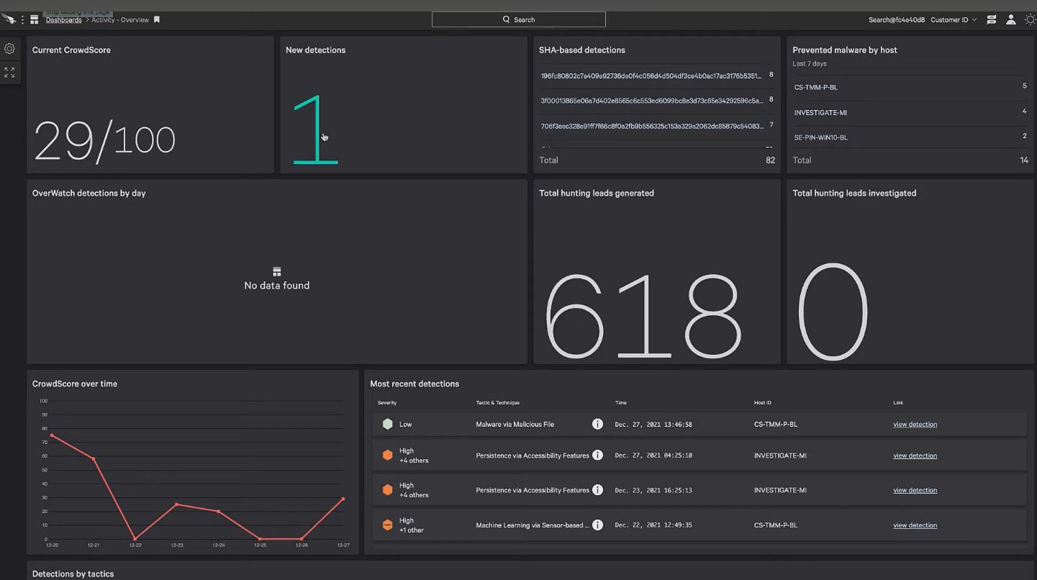Open the vertical three-dot menu in header

coord(22,19)
